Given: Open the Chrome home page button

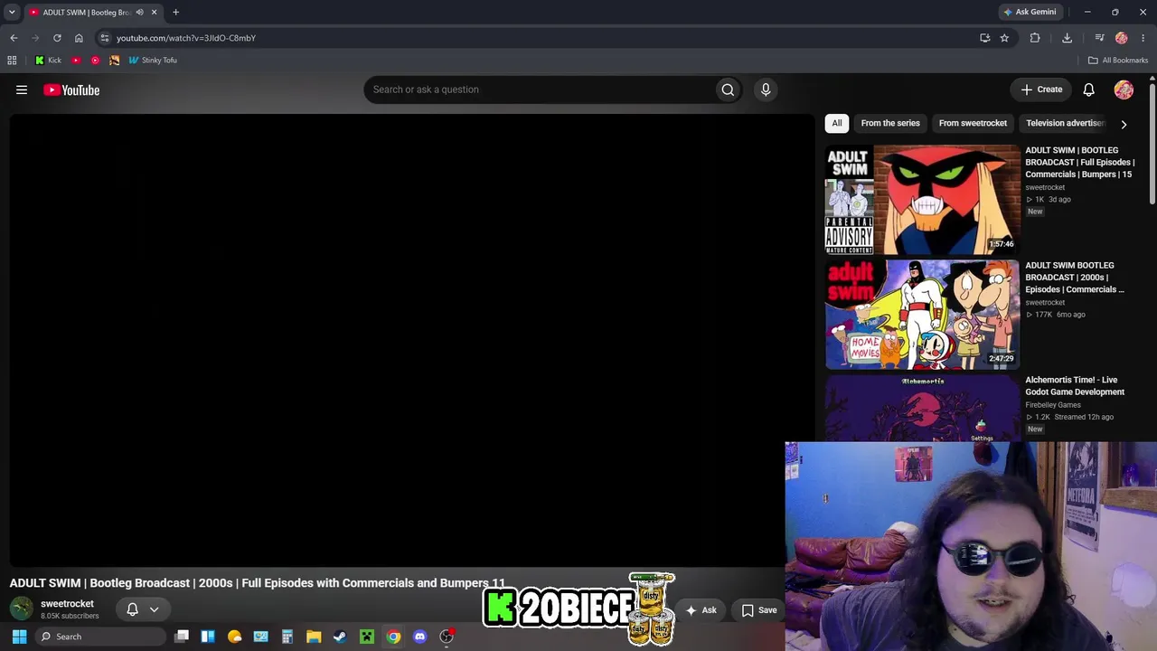Looking at the screenshot, I should 79,38.
